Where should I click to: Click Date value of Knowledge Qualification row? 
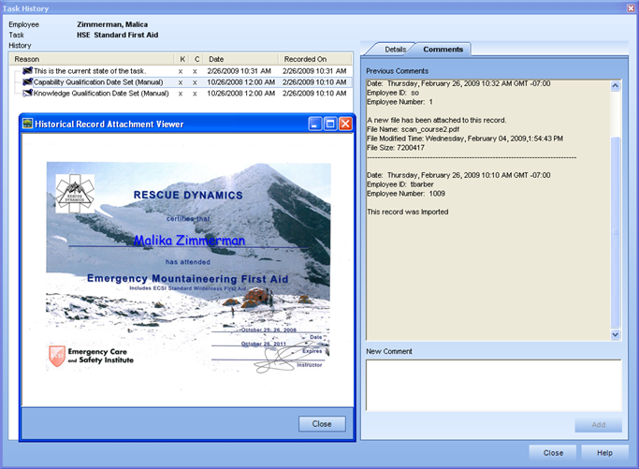tap(240, 93)
